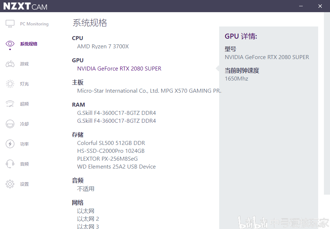Click Colorful SL500 512GB DDR storage entry
The image size is (330, 229).
[111, 143]
